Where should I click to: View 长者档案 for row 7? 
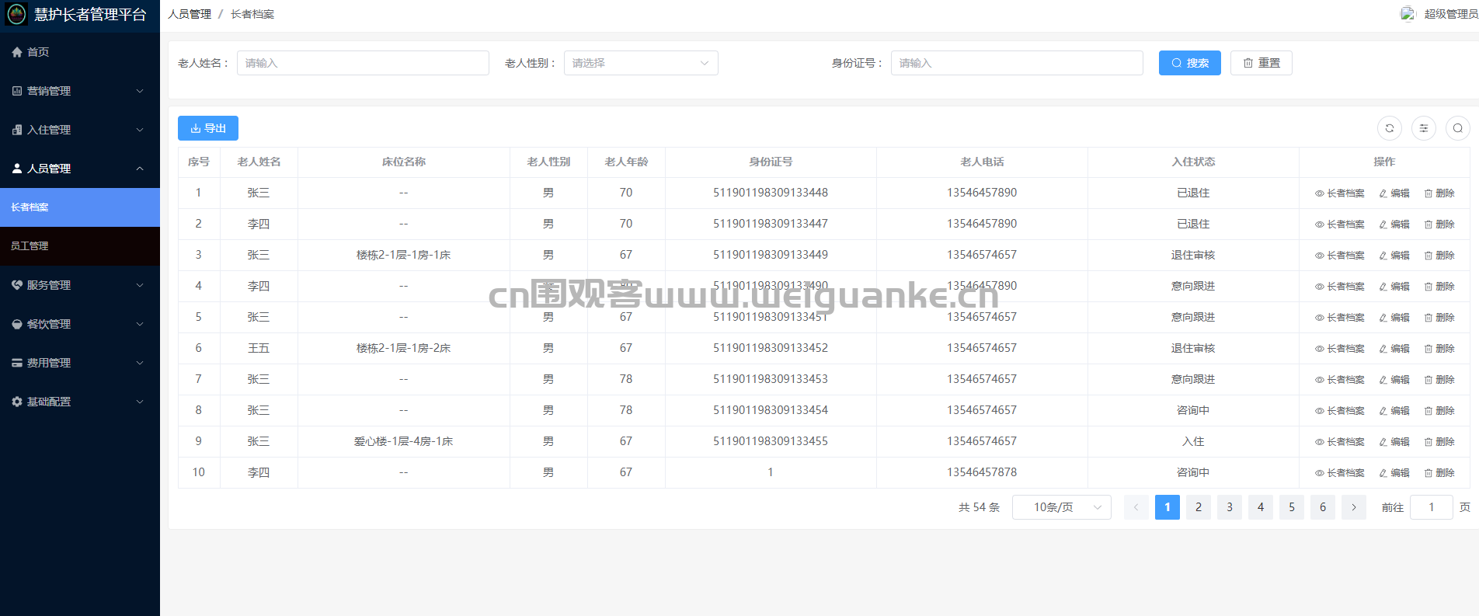point(1339,380)
